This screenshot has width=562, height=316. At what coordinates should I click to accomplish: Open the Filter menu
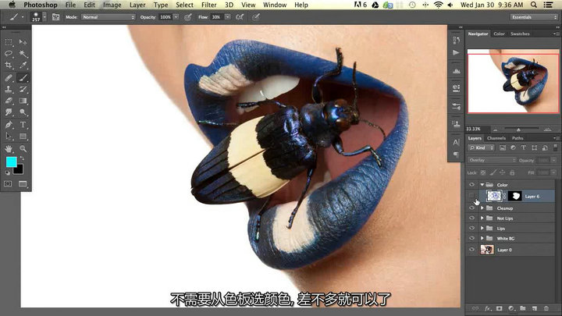coord(208,5)
